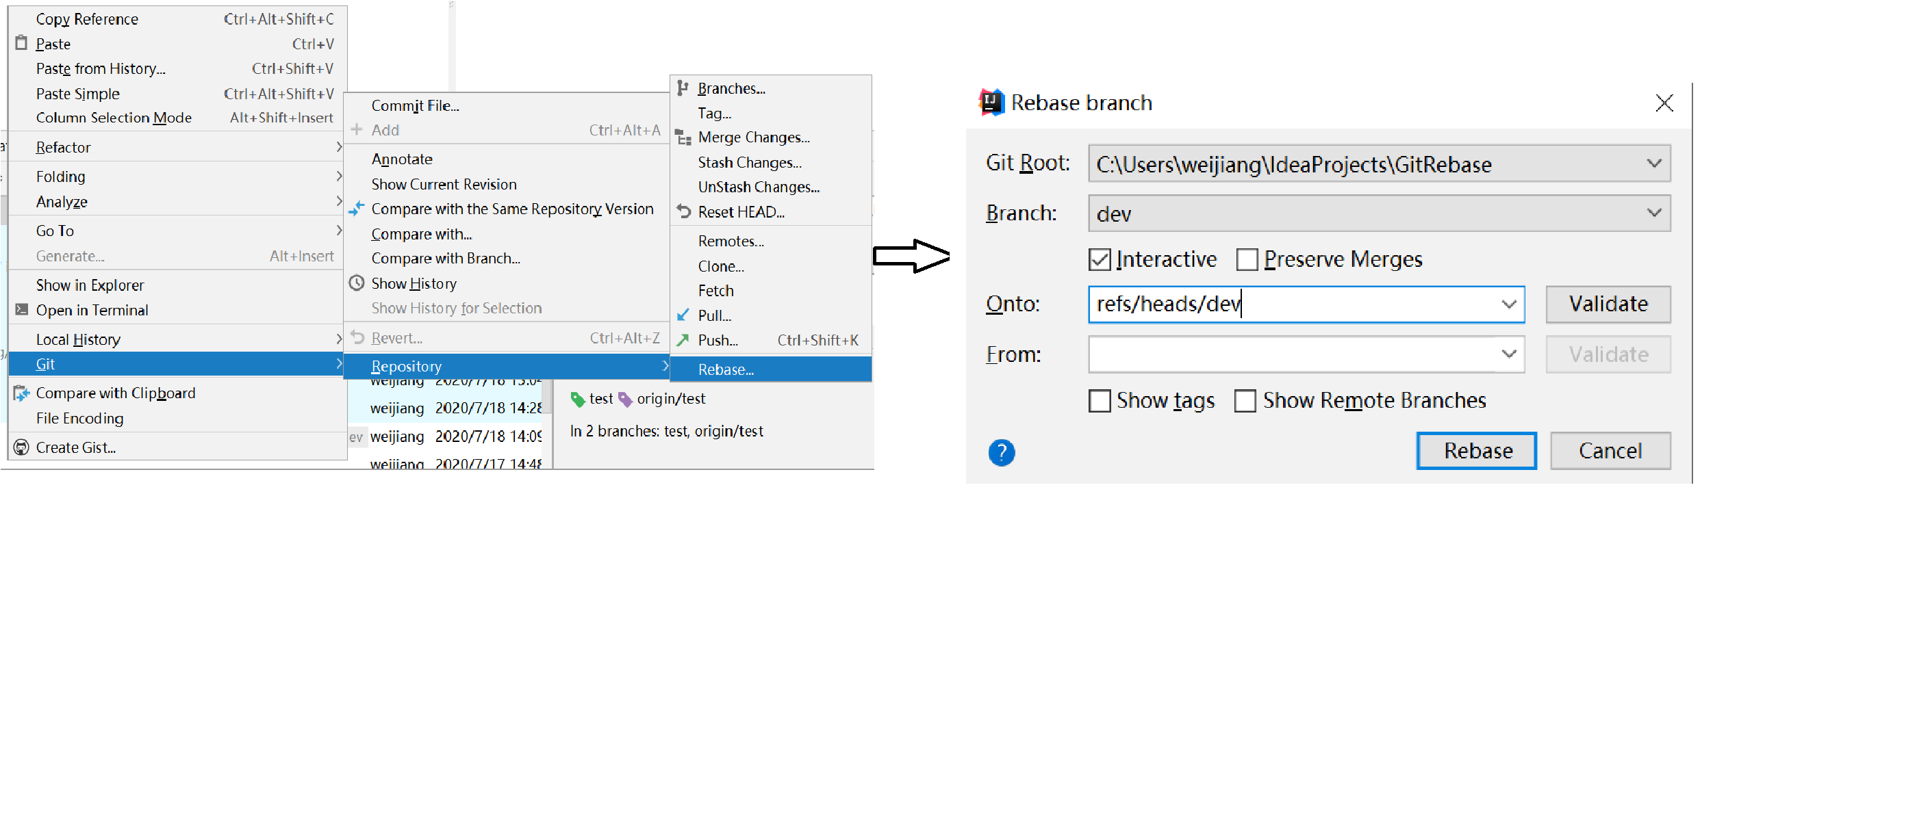1917x836 pixels.
Task: Click the Pull blue arrow icon
Action: click(683, 315)
